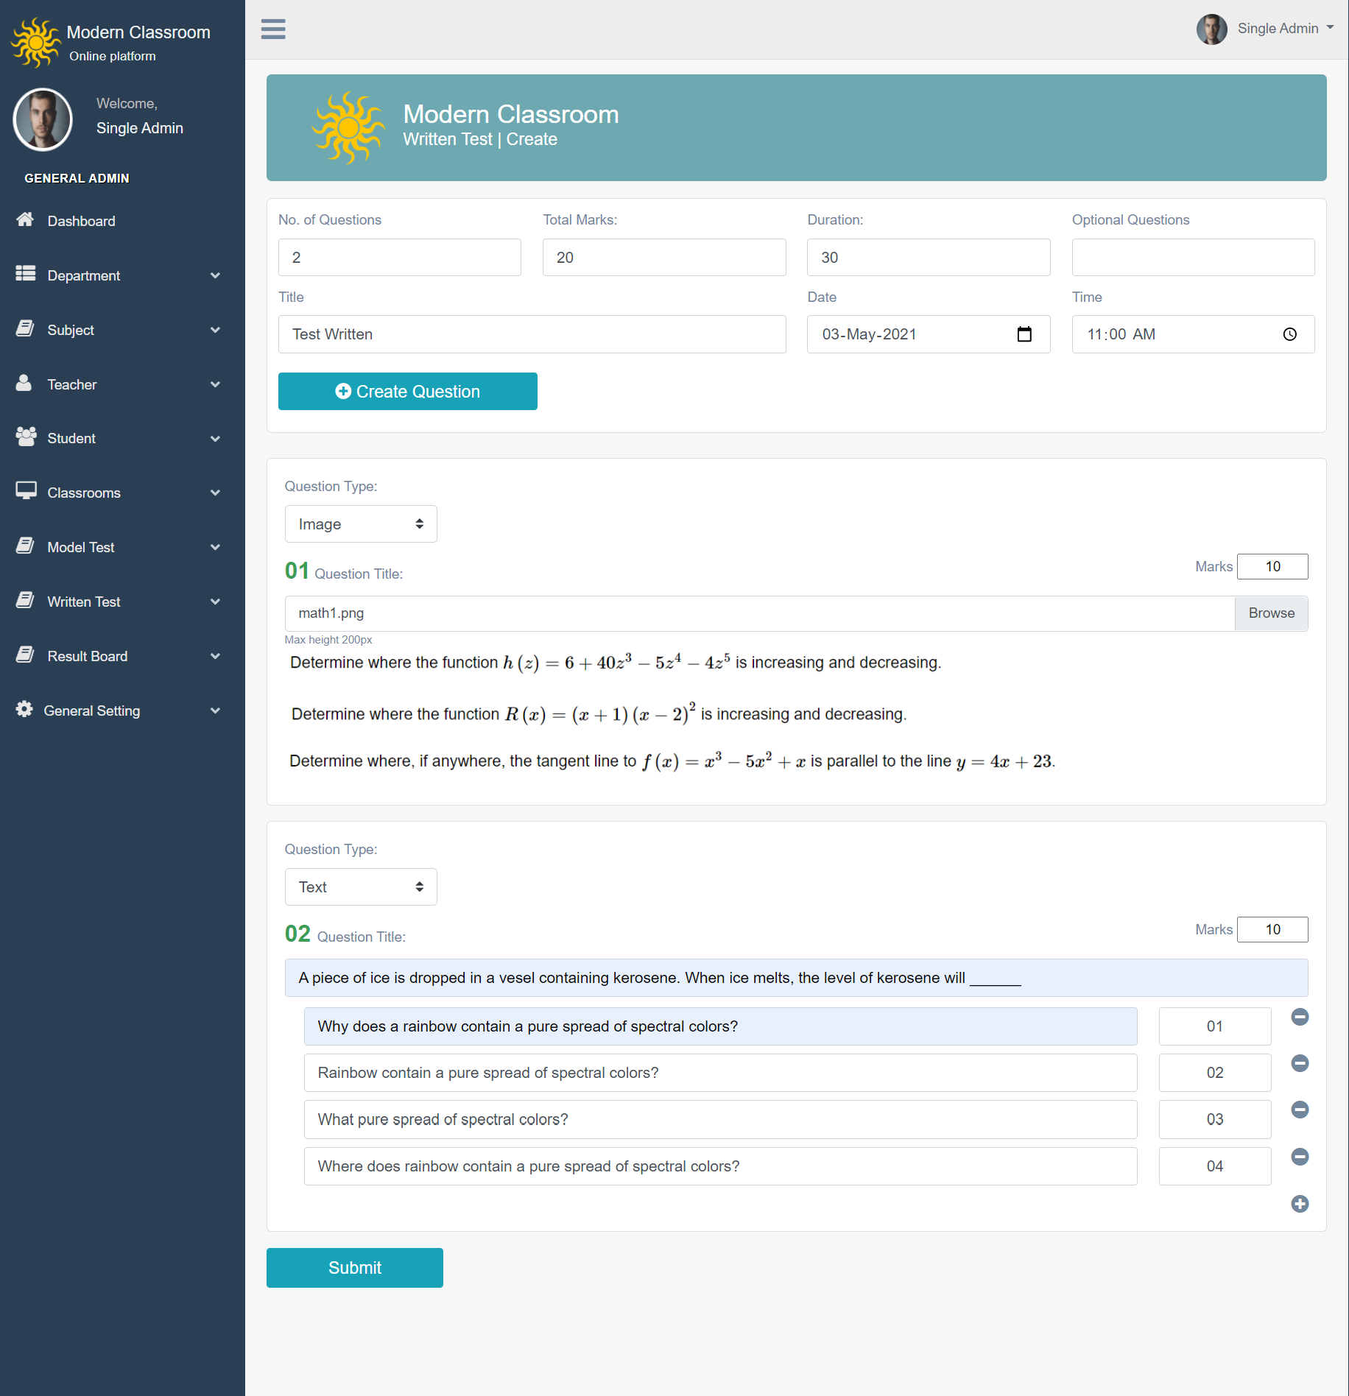Click the 'Why does a rainbow' answer field
The image size is (1349, 1396).
click(x=721, y=1026)
